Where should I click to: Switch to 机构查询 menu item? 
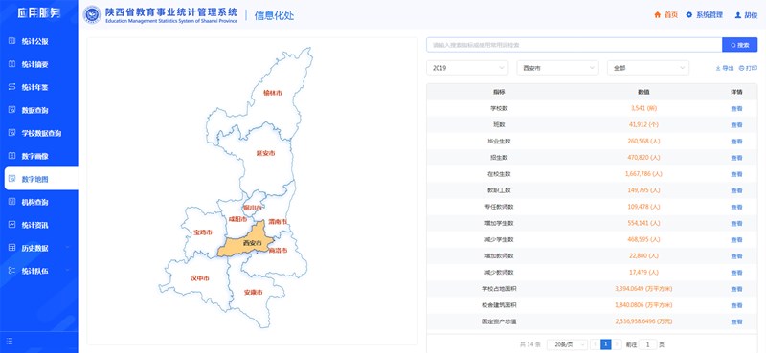point(34,202)
